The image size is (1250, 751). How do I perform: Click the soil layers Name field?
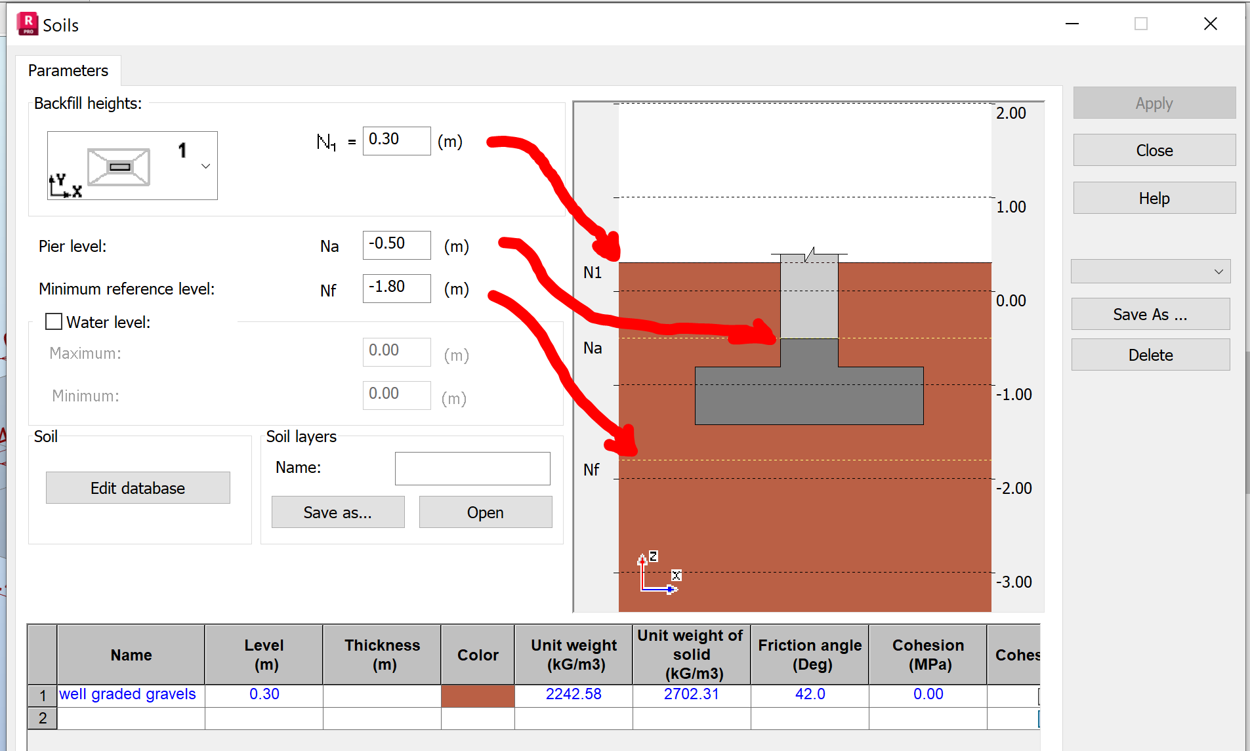coord(472,468)
